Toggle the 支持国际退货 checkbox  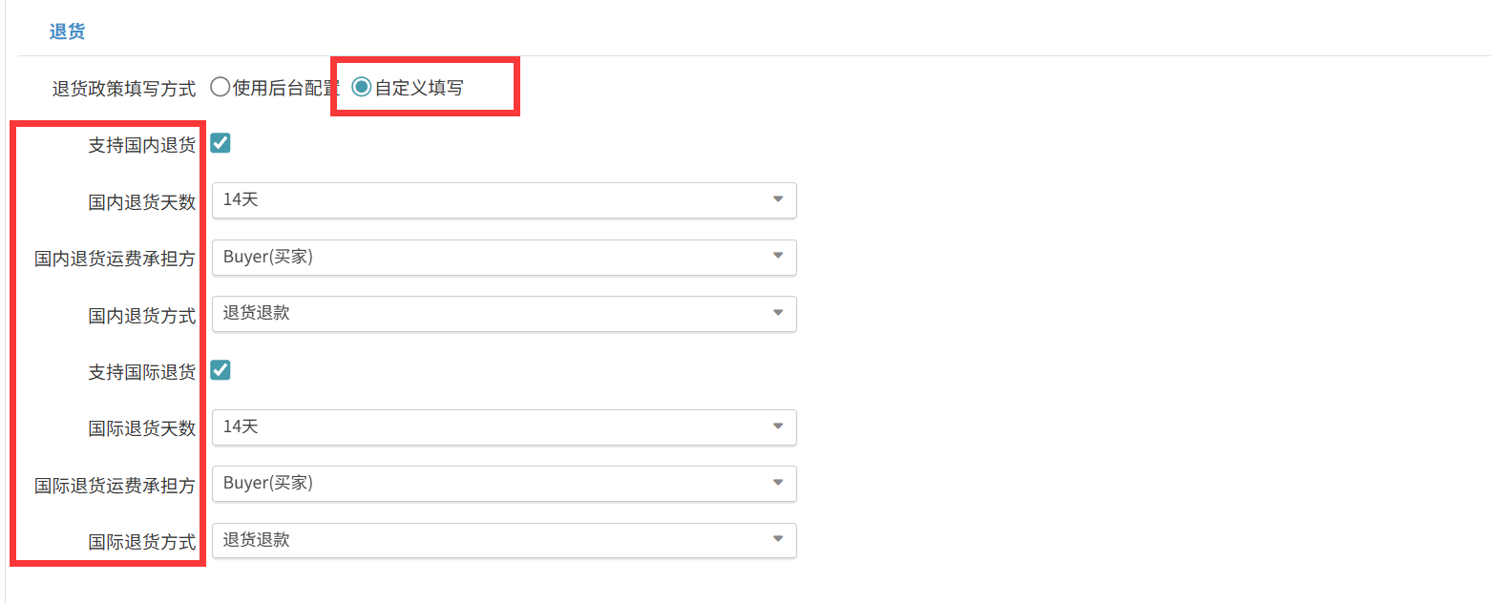[x=221, y=369]
